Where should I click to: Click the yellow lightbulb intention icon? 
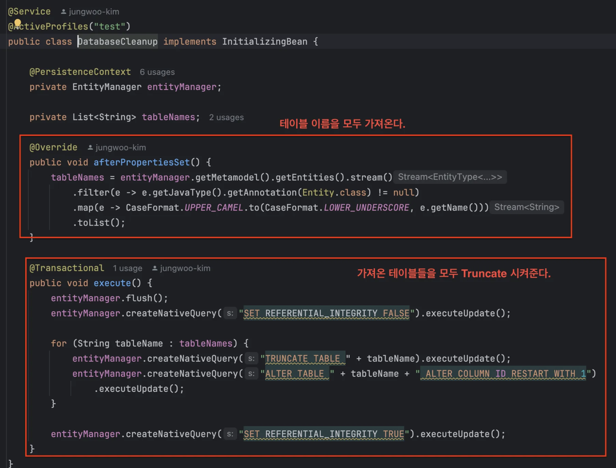pyautogui.click(x=18, y=23)
